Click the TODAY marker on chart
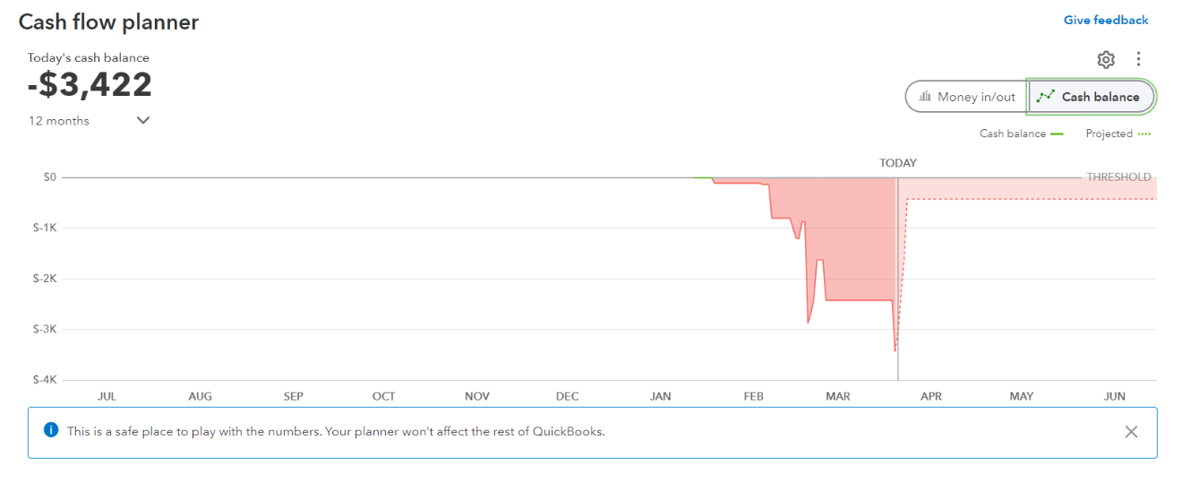The image size is (1191, 482). coord(897,163)
